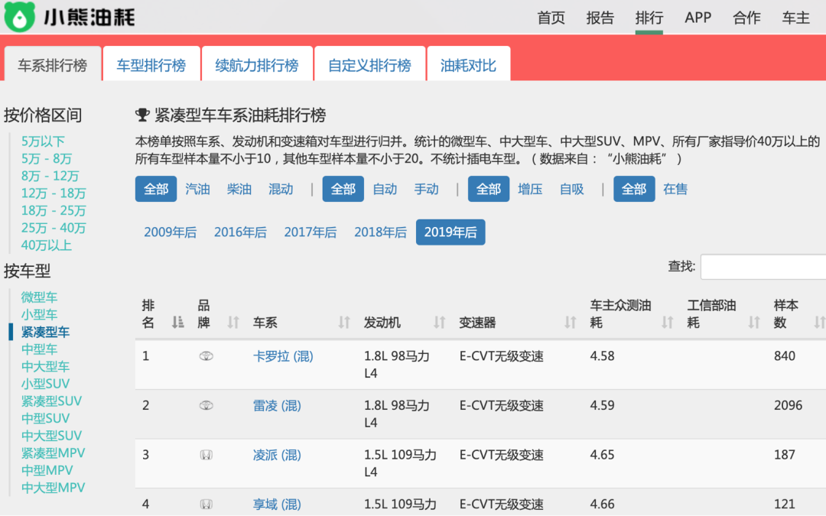This screenshot has width=826, height=516.
Task: Select 微型车 vehicle type
Action: 39,297
